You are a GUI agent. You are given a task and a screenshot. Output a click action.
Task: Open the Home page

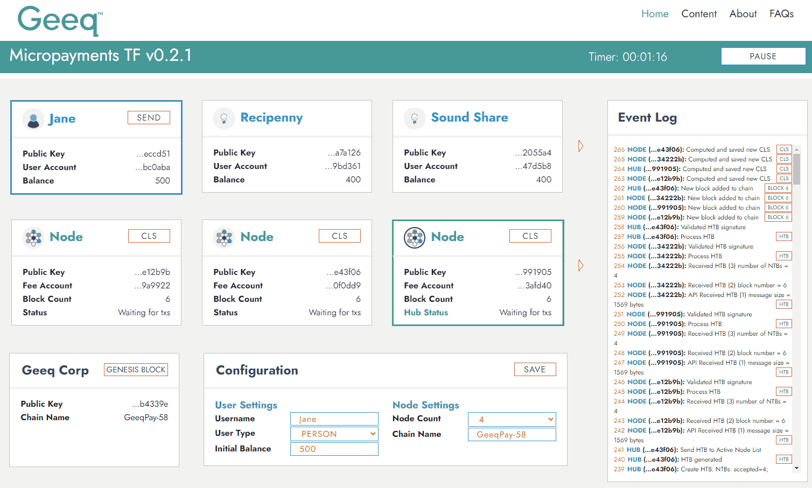click(655, 14)
